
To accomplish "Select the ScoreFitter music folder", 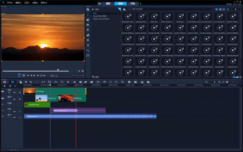I will pyautogui.click(x=100, y=16).
